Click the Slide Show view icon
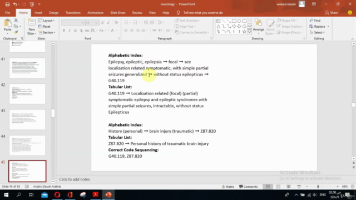 [299, 187]
